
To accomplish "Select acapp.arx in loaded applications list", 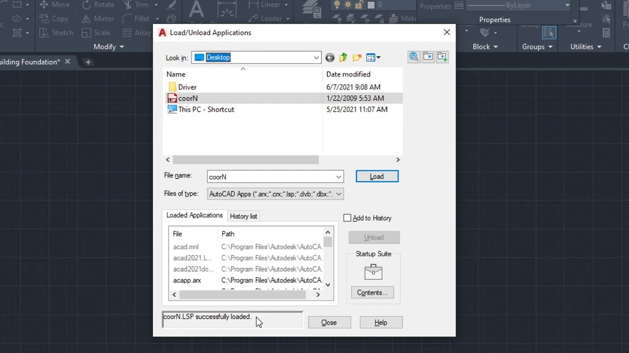I will point(187,280).
